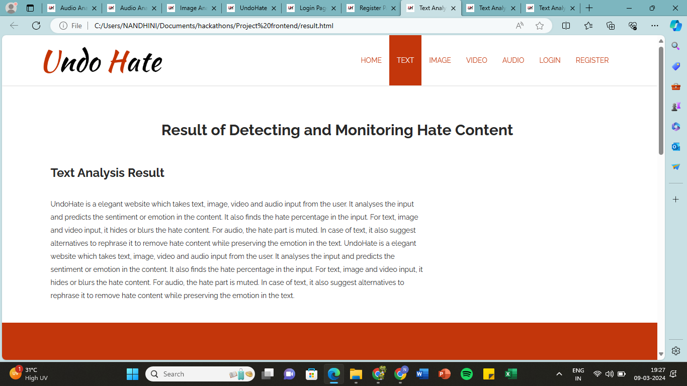The height and width of the screenshot is (386, 687).
Task: Open the weather widget showing 31°C
Action: [29, 374]
